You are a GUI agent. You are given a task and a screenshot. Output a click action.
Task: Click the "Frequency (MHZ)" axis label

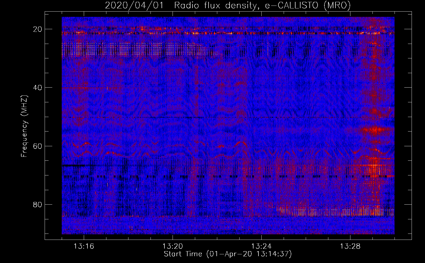[24, 126]
